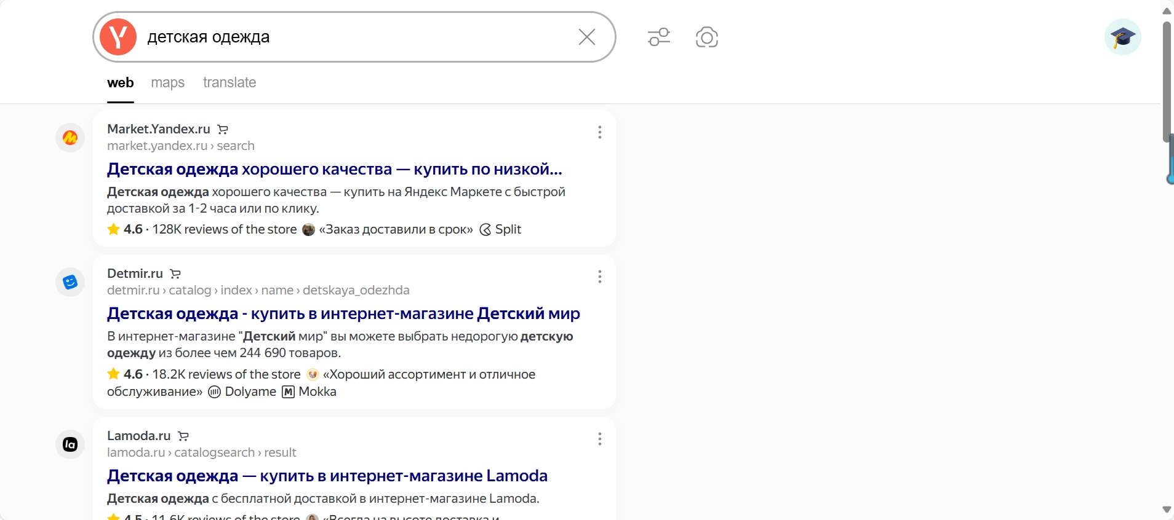Select the web tab
This screenshot has height=520, width=1174.
(121, 82)
